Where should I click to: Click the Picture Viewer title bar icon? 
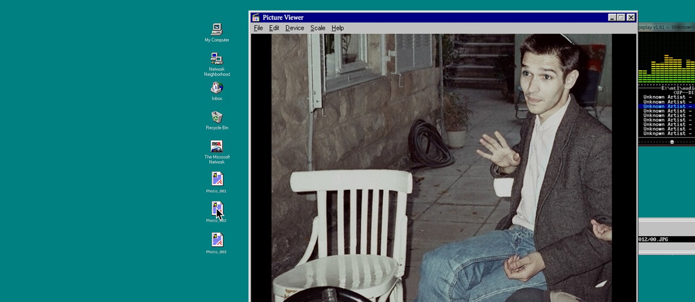click(256, 17)
